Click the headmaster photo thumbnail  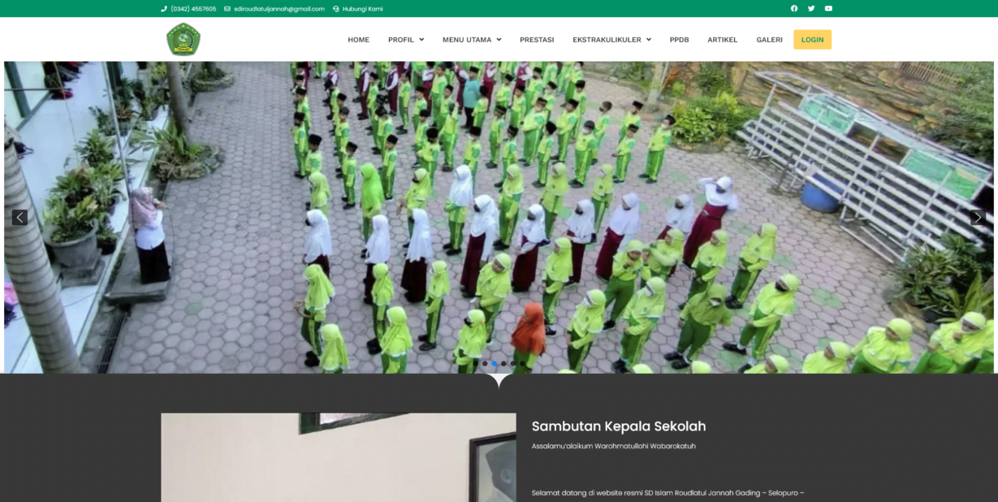[x=339, y=457]
